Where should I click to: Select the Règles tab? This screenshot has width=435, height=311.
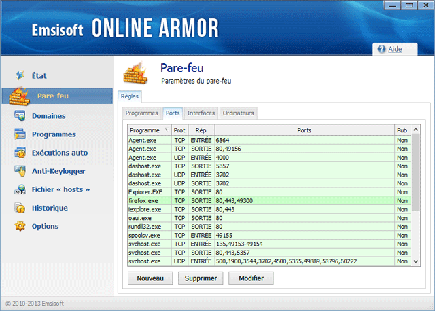click(x=130, y=96)
